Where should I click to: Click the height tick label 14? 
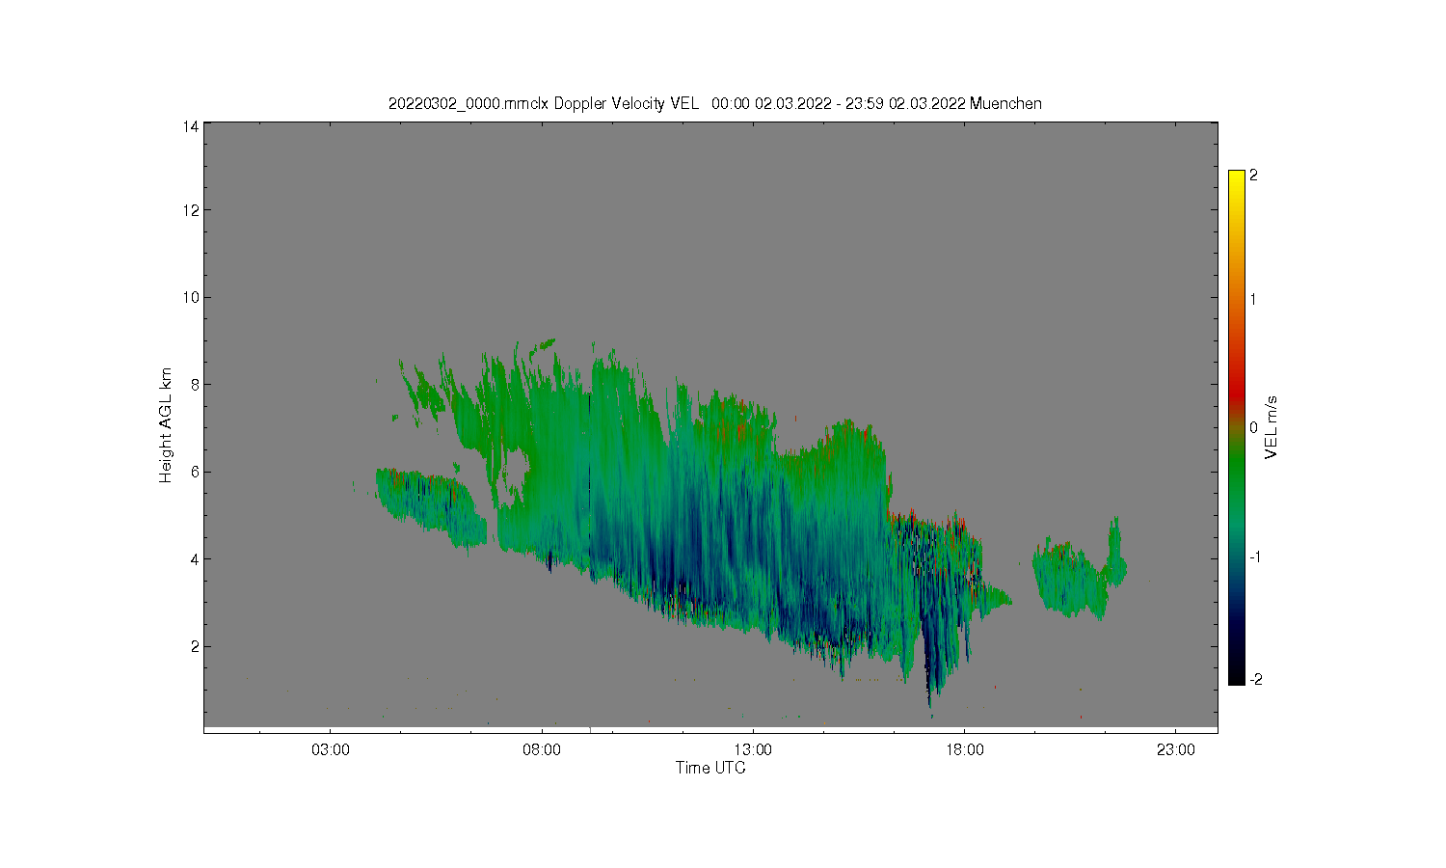(x=191, y=126)
